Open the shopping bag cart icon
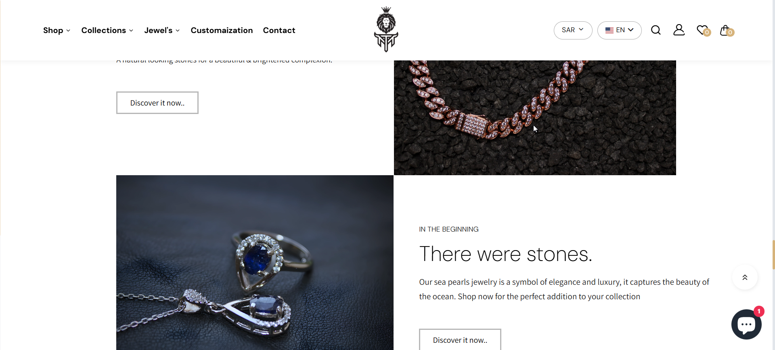This screenshot has height=350, width=775. pyautogui.click(x=727, y=30)
